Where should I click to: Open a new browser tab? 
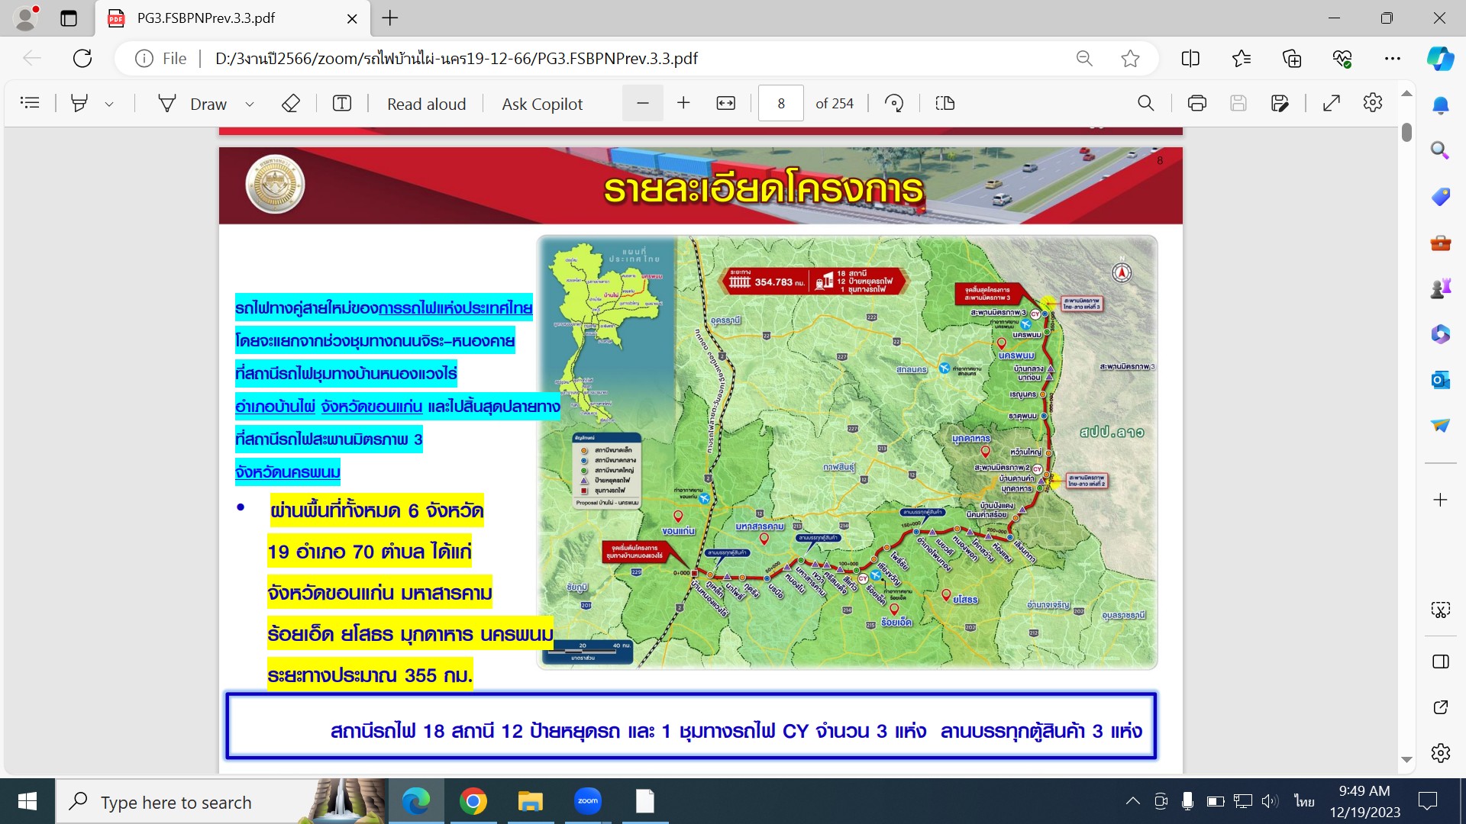390,18
